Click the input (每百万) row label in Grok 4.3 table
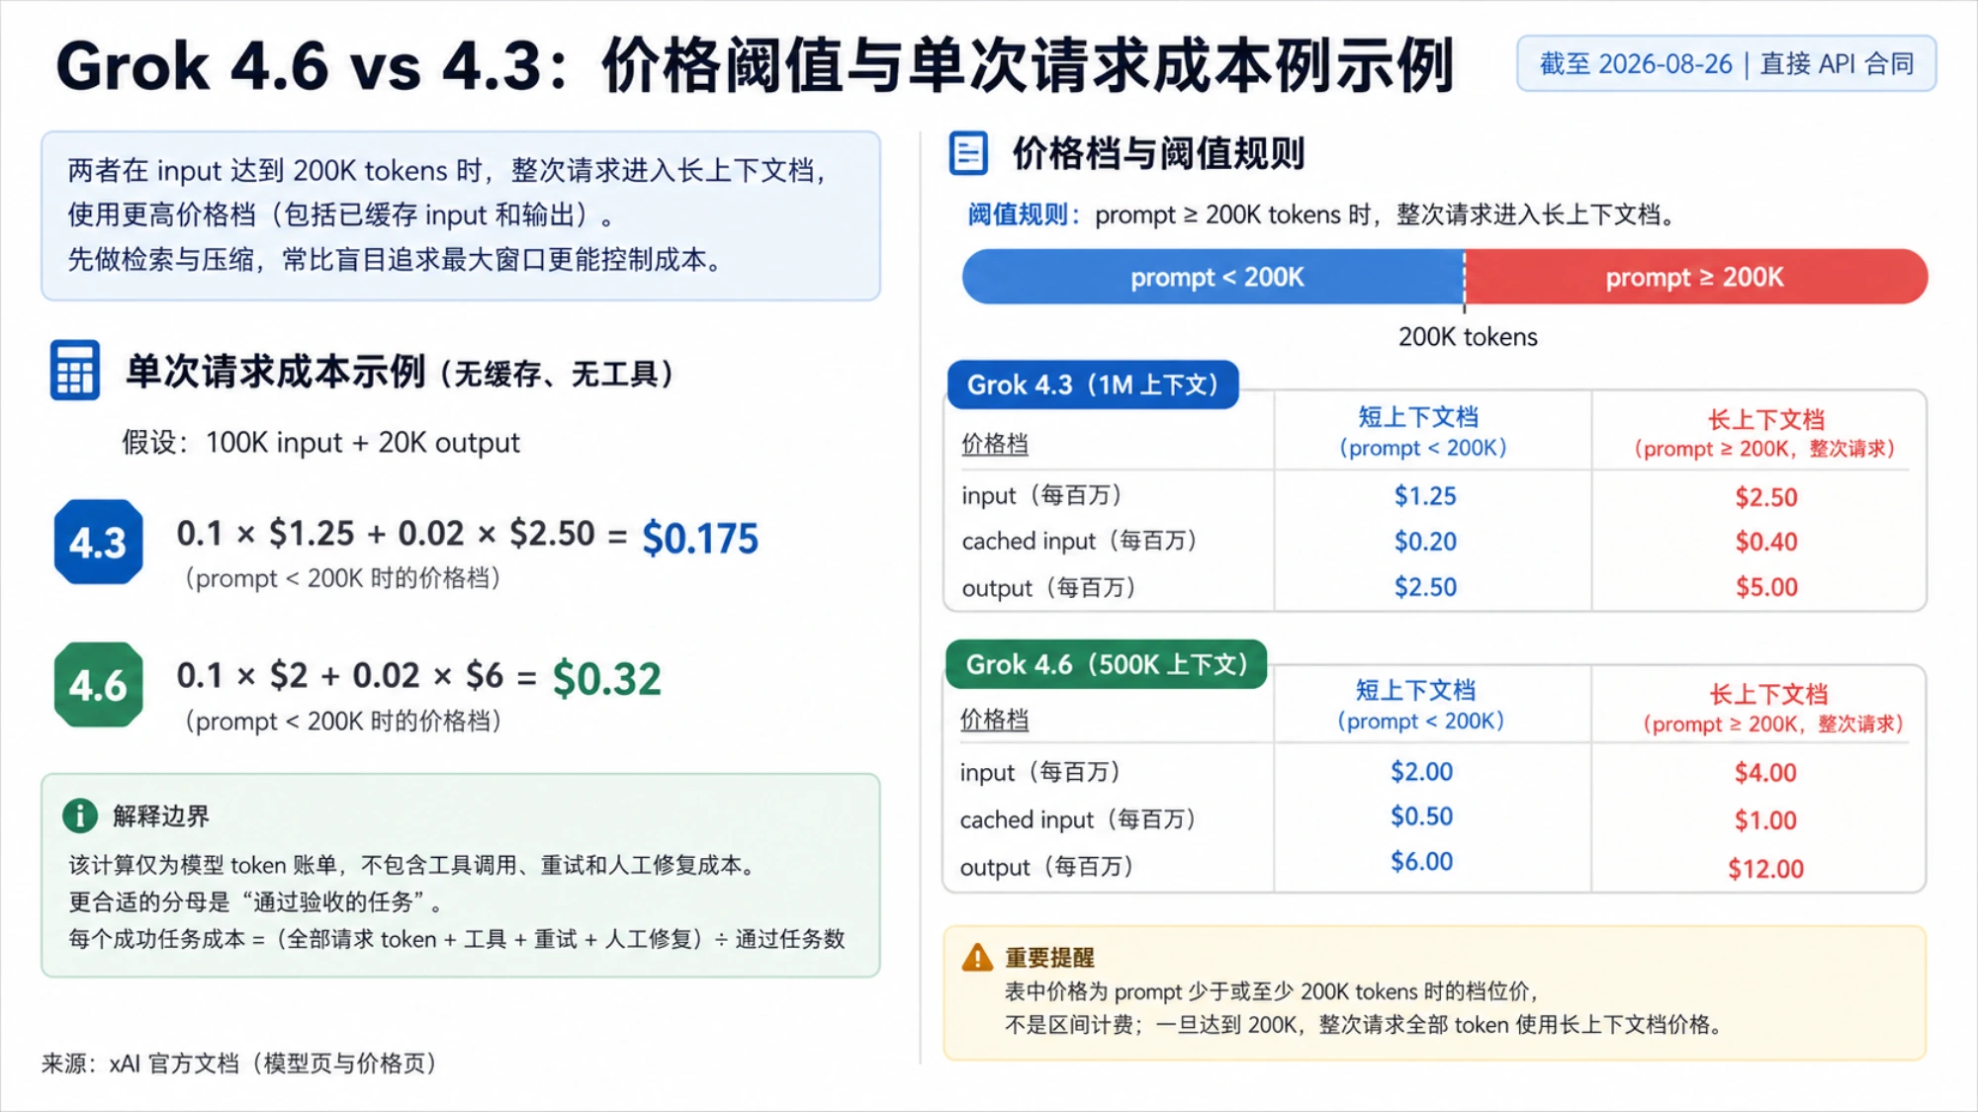 (1041, 495)
